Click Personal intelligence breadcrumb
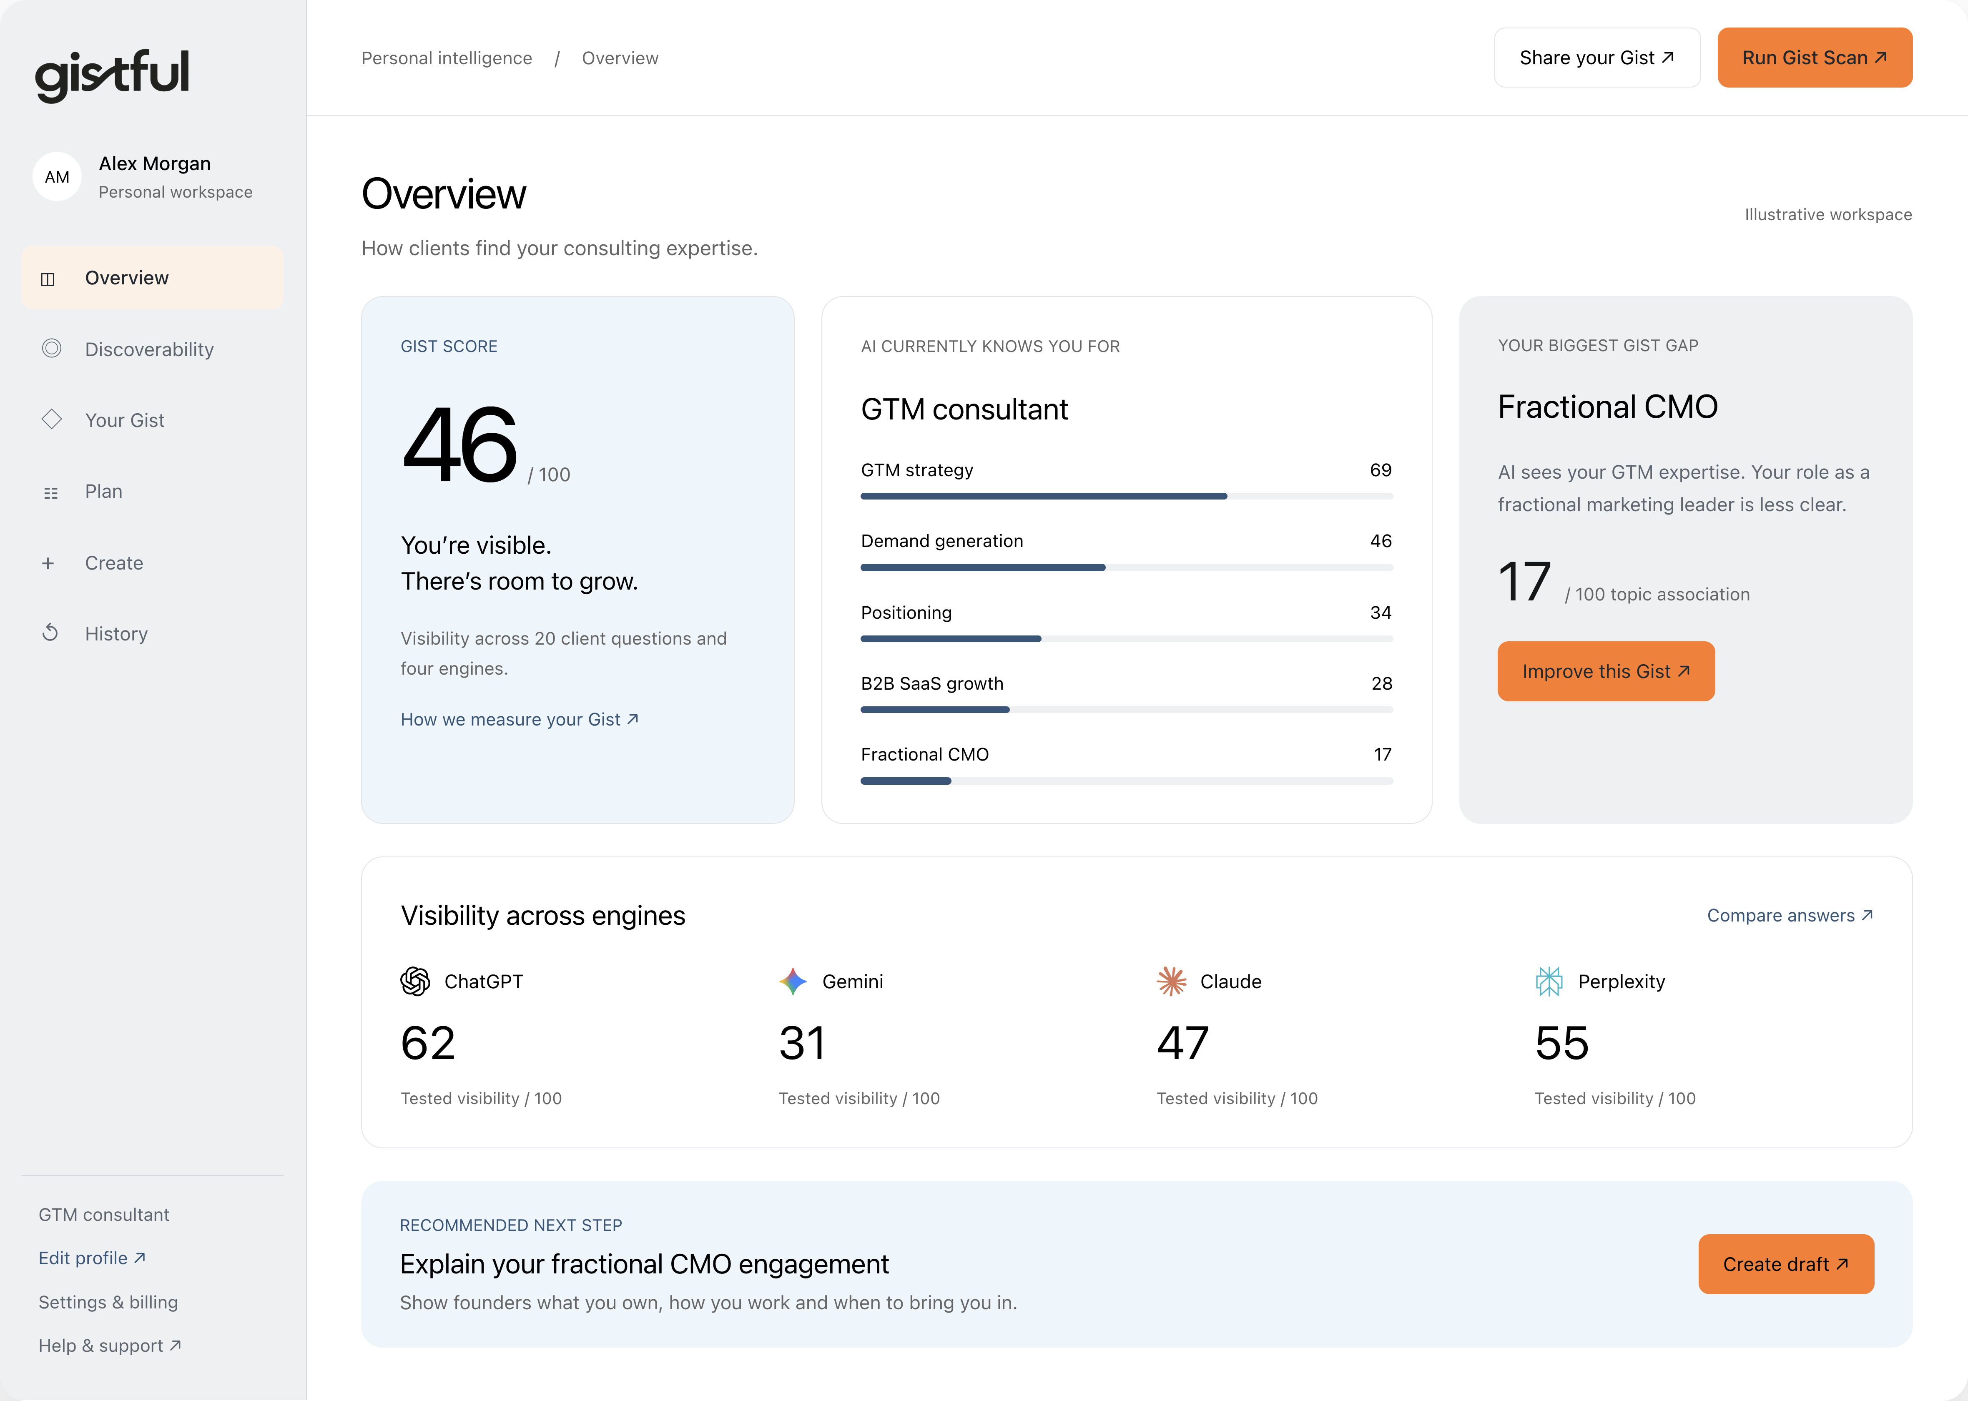The image size is (1968, 1401). point(447,58)
